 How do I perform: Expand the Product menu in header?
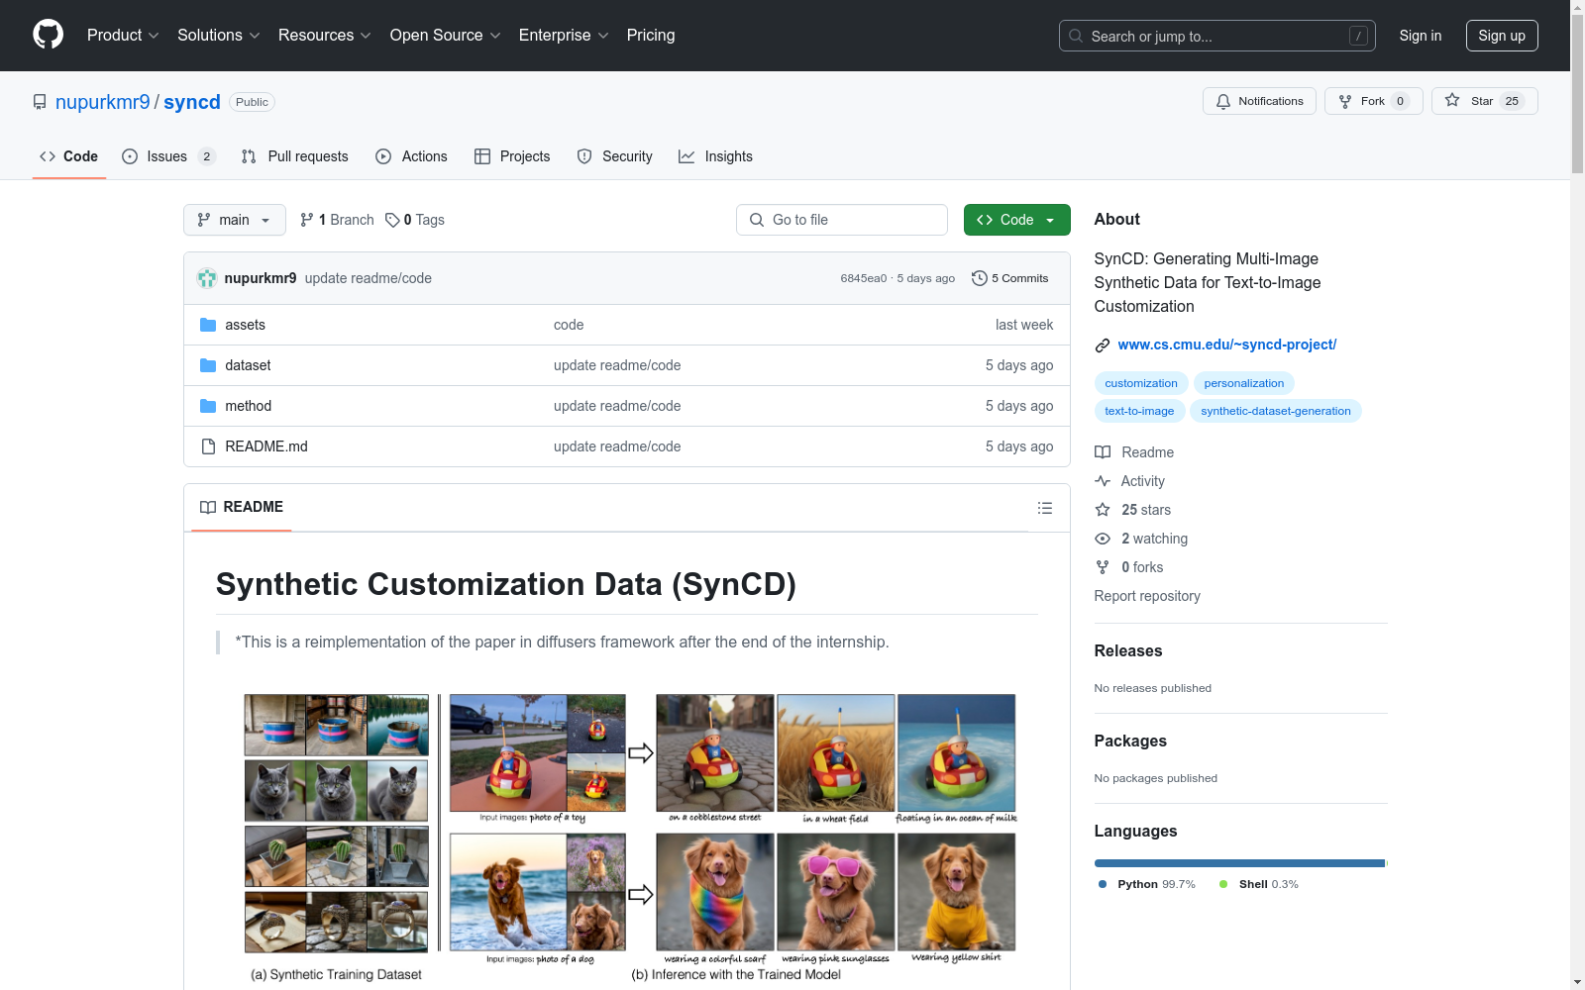[x=123, y=35]
